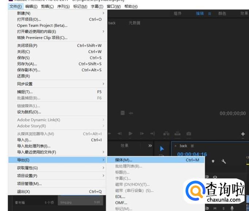Click the 00;00;00;00 monitor timecode
This screenshot has width=249, height=211.
(233, 113)
